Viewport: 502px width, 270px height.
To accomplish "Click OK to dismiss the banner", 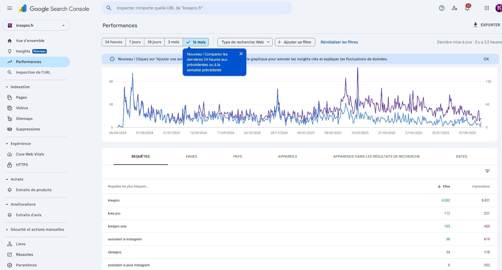I will 486,59.
